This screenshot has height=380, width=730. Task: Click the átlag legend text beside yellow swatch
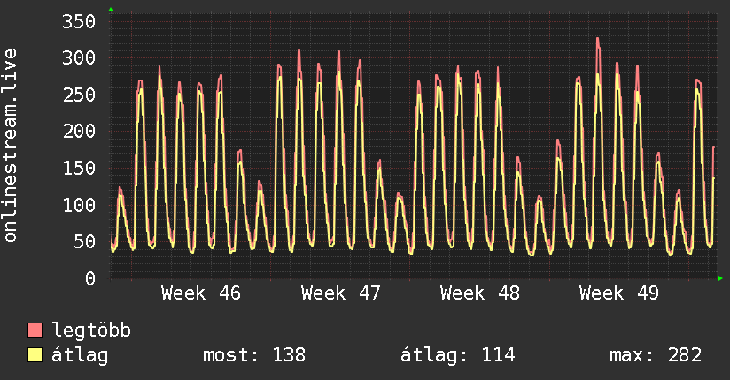pos(81,355)
